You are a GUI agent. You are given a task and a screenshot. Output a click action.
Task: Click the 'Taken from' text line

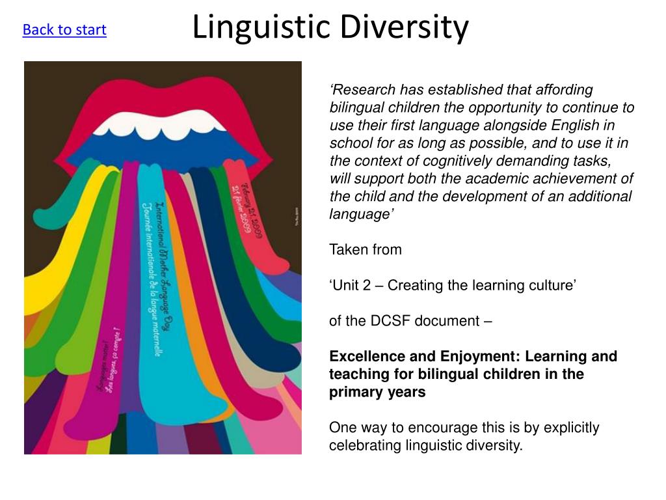[x=366, y=249]
